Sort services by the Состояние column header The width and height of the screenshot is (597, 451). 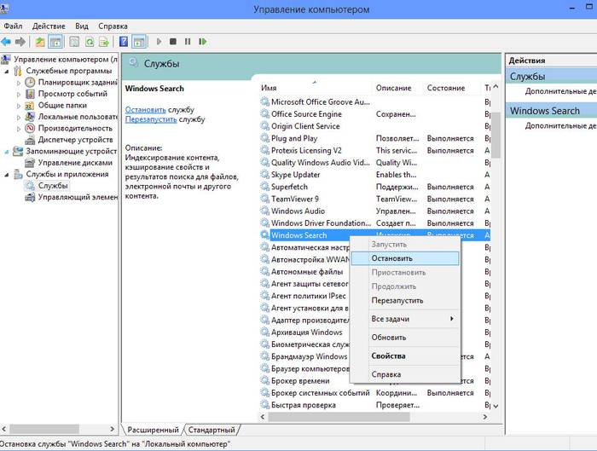[x=446, y=88]
